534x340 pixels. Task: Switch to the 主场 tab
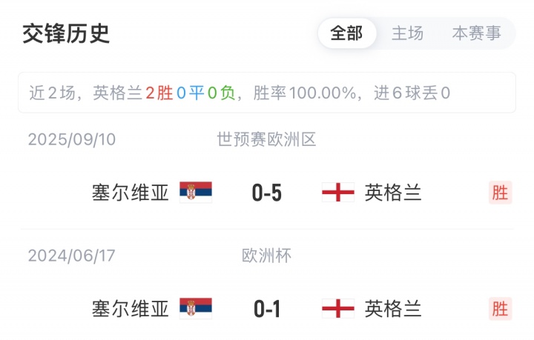point(407,33)
